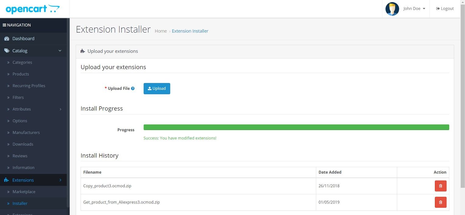
Task: Toggle the NAVIGATION hamburger icon
Action: point(5,25)
